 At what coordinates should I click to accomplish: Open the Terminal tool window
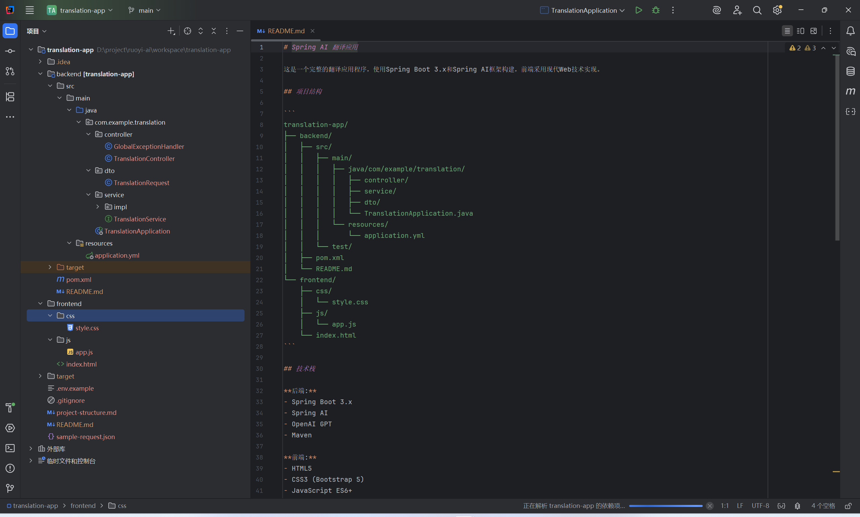(10, 448)
